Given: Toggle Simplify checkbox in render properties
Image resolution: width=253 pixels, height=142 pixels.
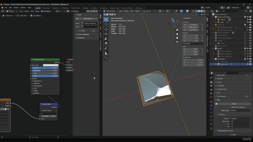Looking at the screenshot, I should point(217,86).
